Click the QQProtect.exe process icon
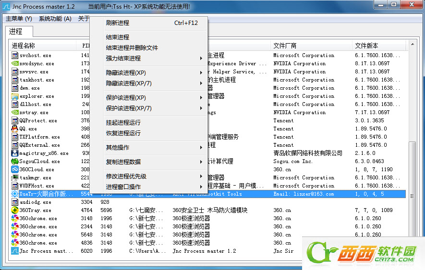The height and width of the screenshot is (270, 425). [14, 120]
